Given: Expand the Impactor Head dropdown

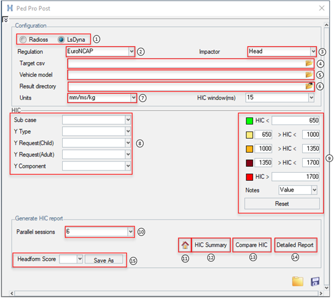Looking at the screenshot, I should tap(313, 52).
